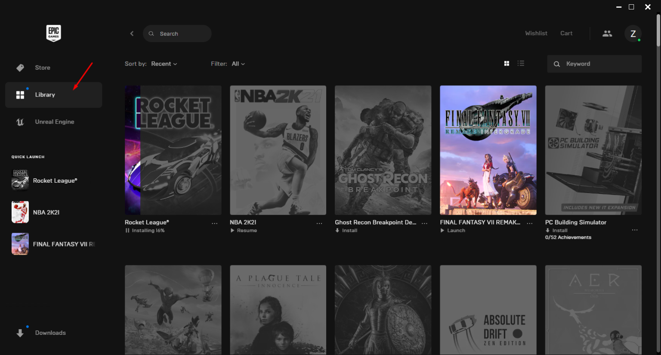The width and height of the screenshot is (661, 355).
Task: Click the Keyword magnifier icon
Action: click(557, 64)
